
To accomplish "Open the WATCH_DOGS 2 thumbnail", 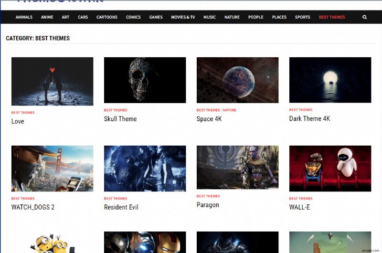I will [52, 169].
